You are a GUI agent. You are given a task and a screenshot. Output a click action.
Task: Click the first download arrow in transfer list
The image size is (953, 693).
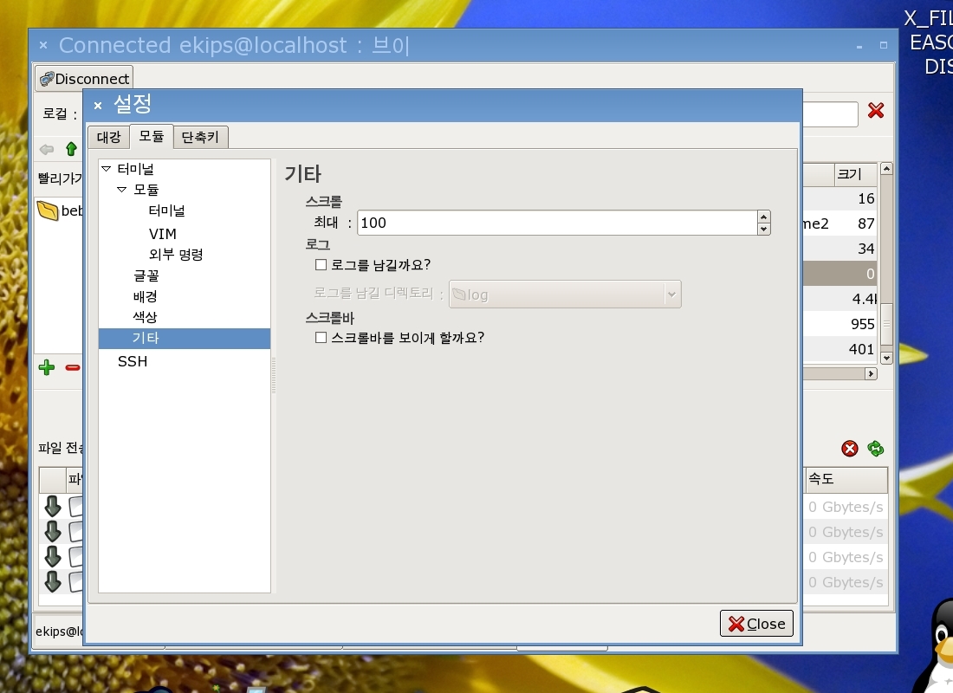point(53,506)
